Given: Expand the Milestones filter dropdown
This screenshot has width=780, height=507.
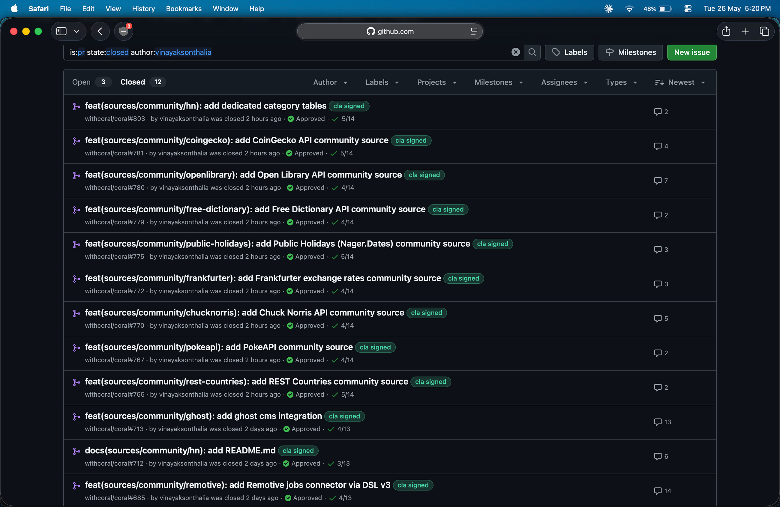Looking at the screenshot, I should [x=499, y=82].
